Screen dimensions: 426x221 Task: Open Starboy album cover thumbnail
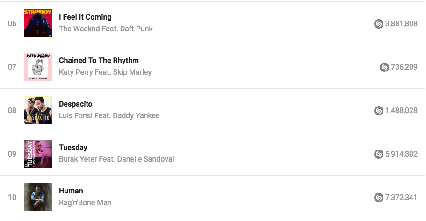pos(38,23)
